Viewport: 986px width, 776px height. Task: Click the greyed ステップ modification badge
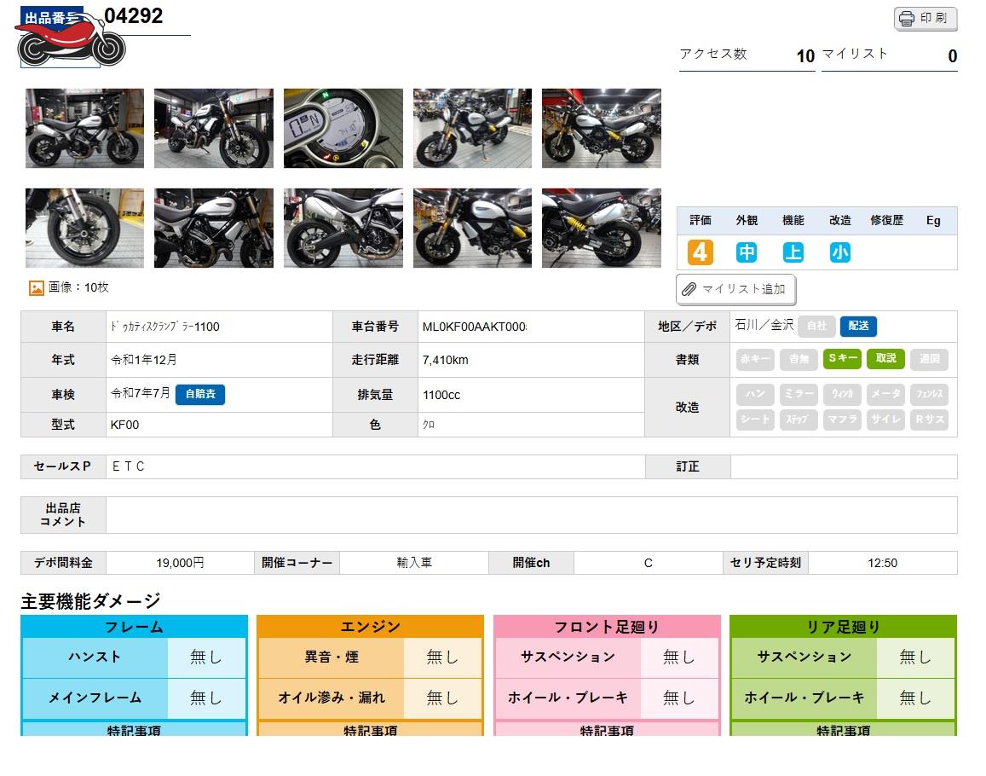click(799, 420)
